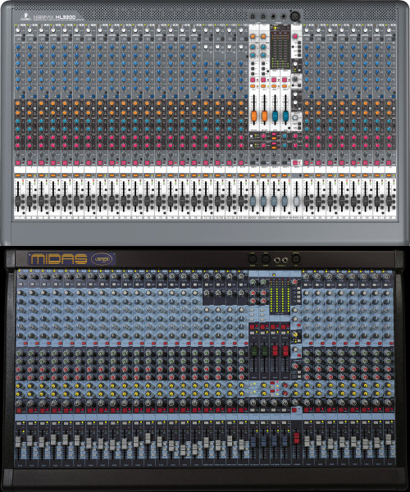Click the left phones jack on Midas top panel
The height and width of the screenshot is (492, 410).
pyautogui.click(x=277, y=259)
